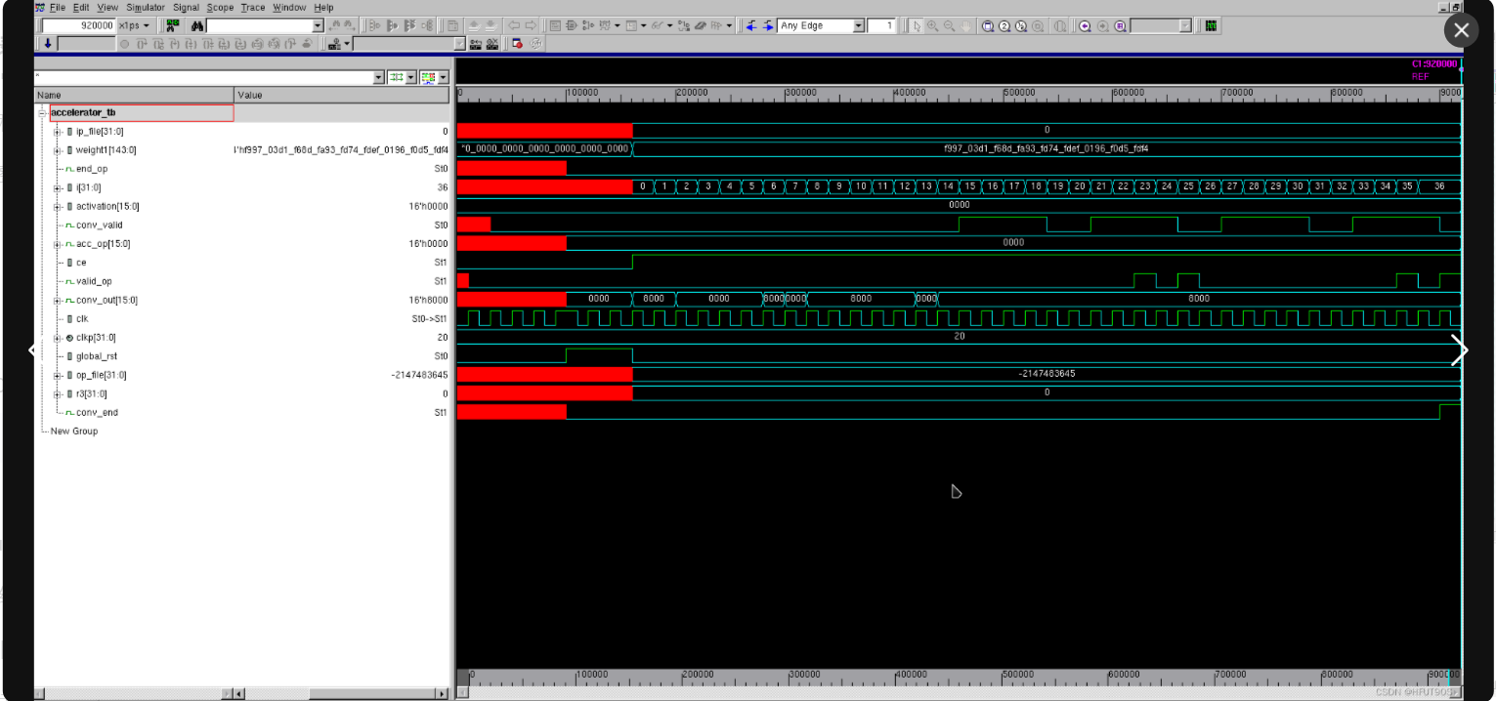Select the valid_op signal row
1497x701 pixels.
[x=242, y=282]
